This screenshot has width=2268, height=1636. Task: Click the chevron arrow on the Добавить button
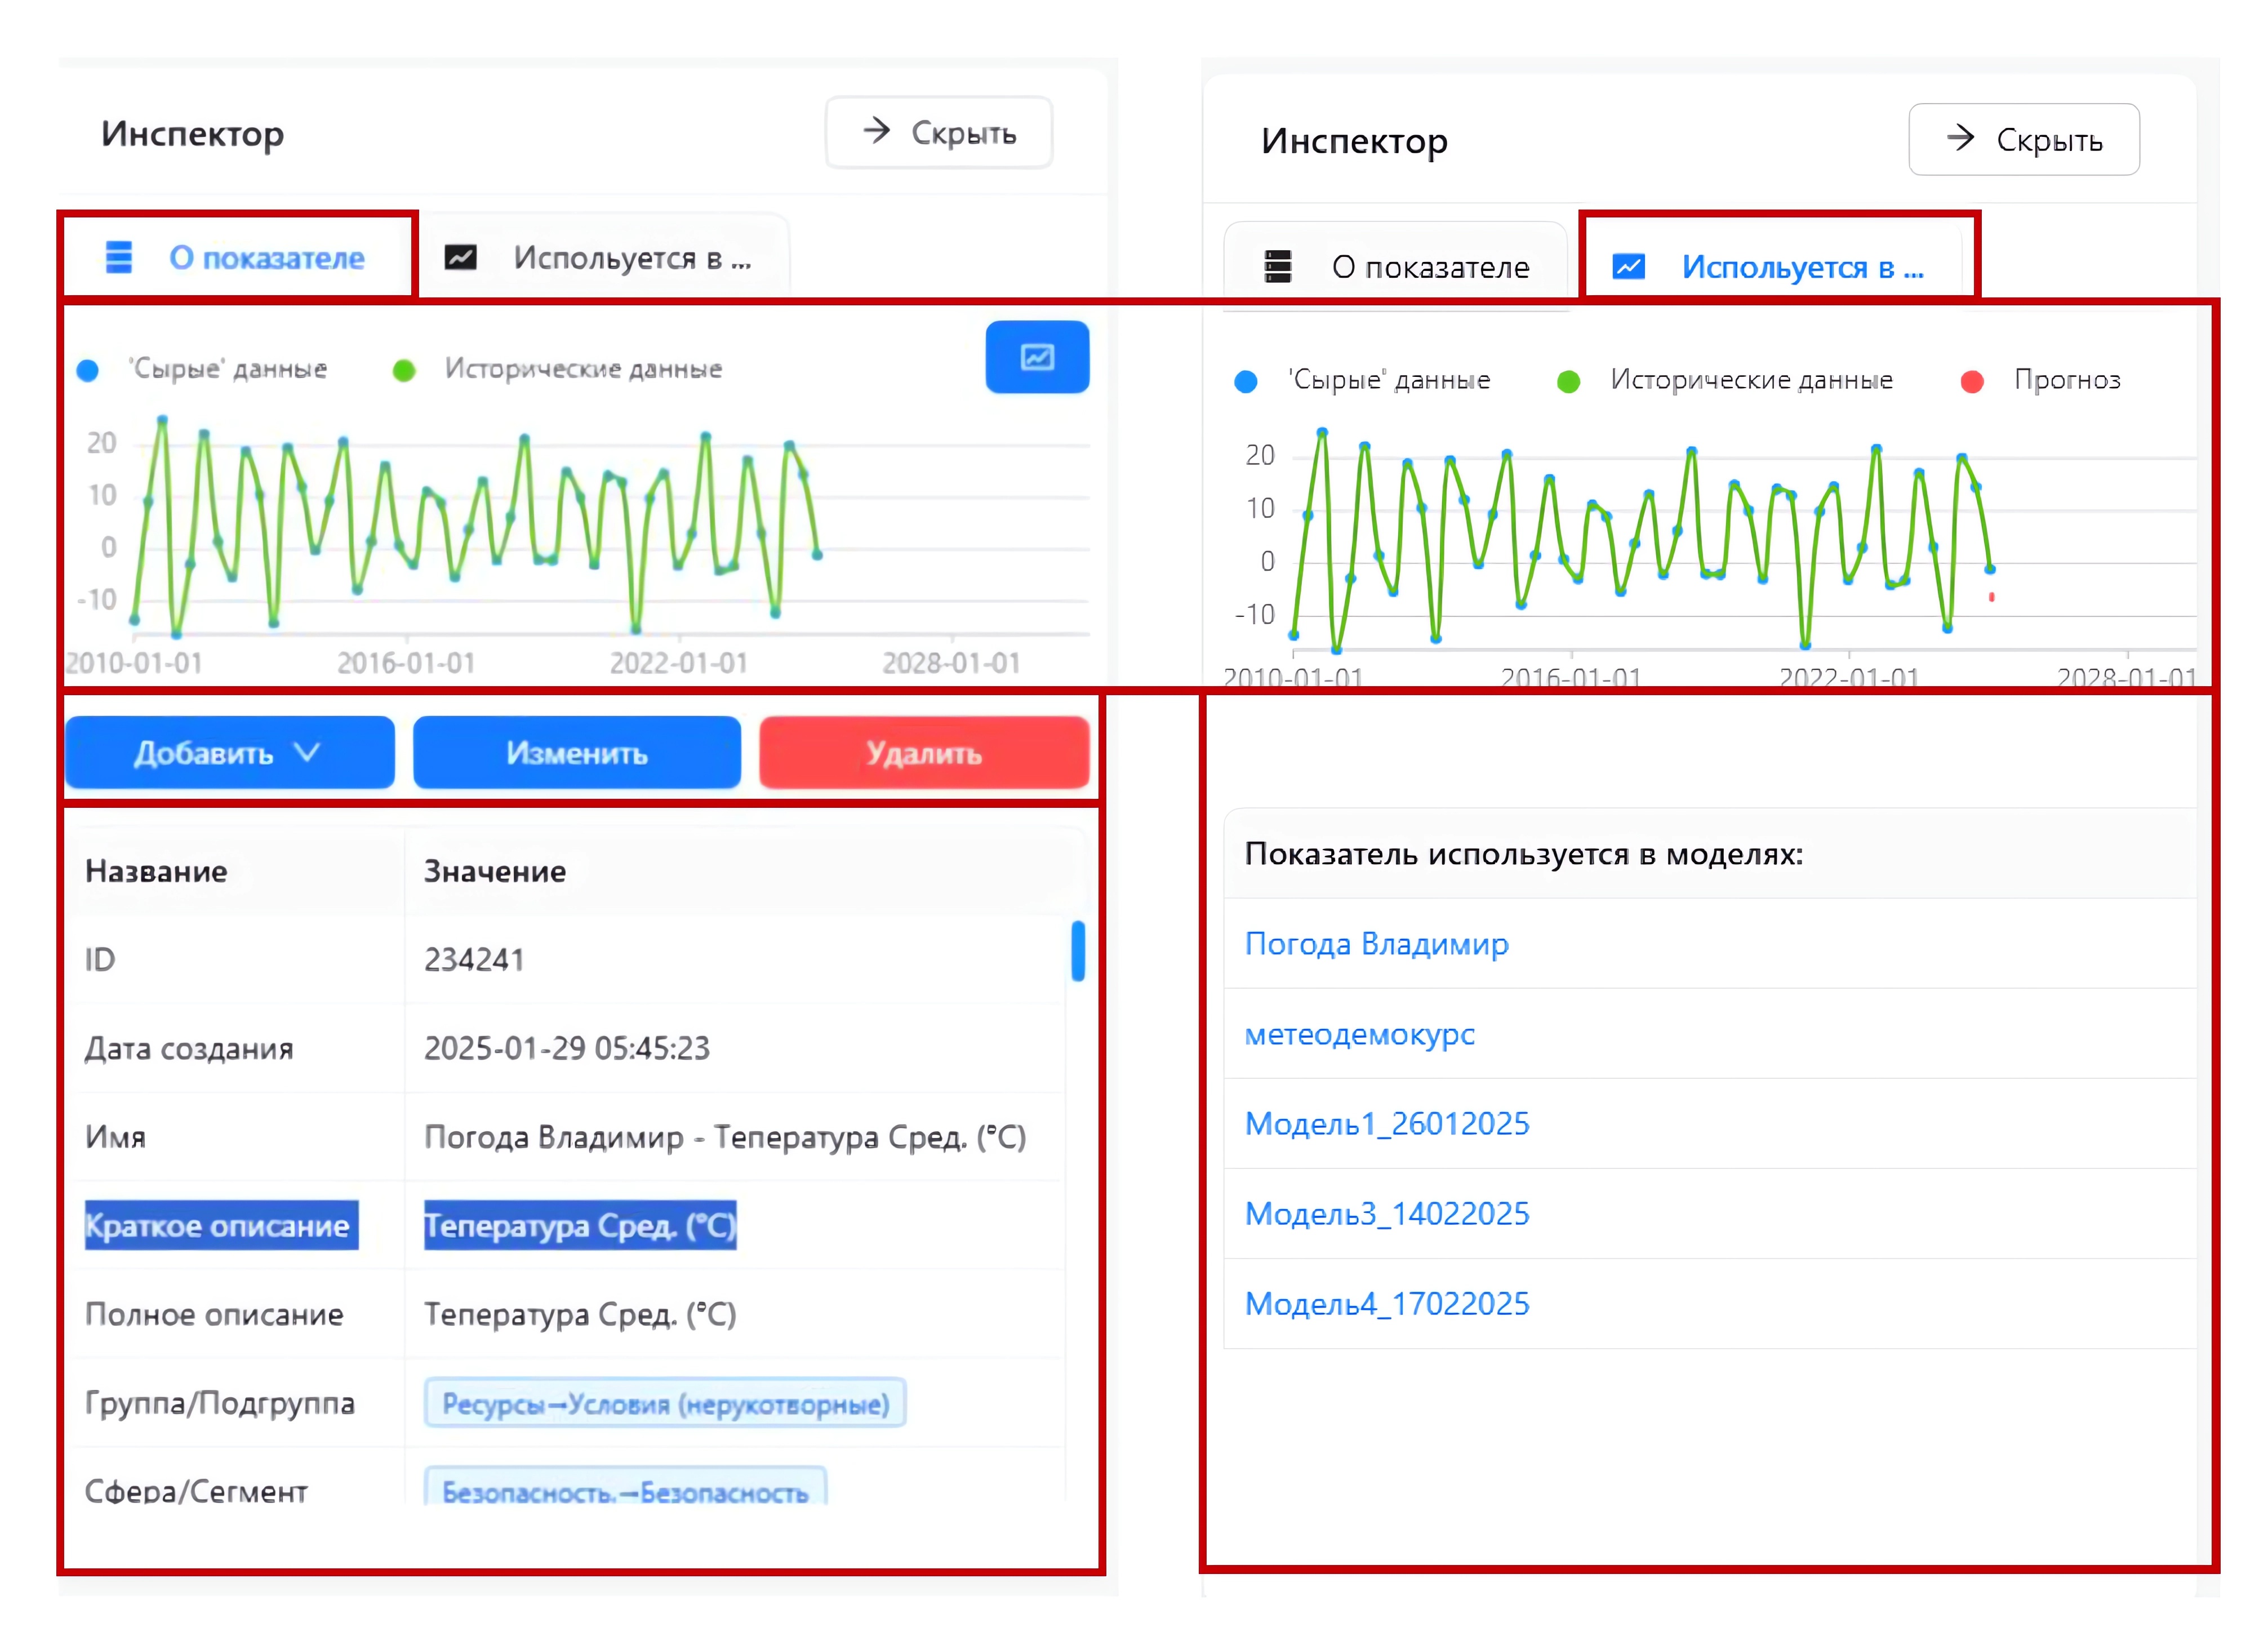tap(308, 751)
